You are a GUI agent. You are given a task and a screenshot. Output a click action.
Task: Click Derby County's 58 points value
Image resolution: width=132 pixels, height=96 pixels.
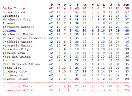pyautogui.click(x=127, y=8)
